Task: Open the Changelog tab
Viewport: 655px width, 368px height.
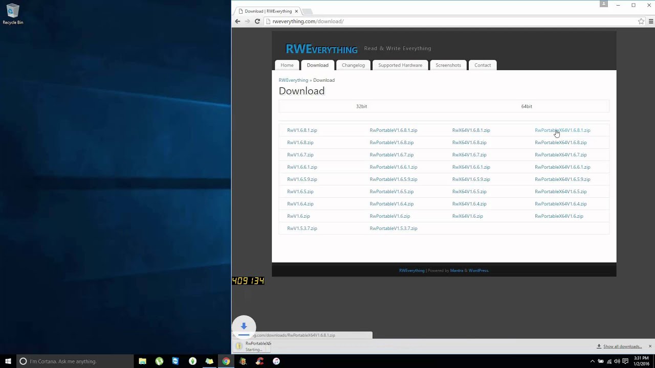Action: [353, 65]
